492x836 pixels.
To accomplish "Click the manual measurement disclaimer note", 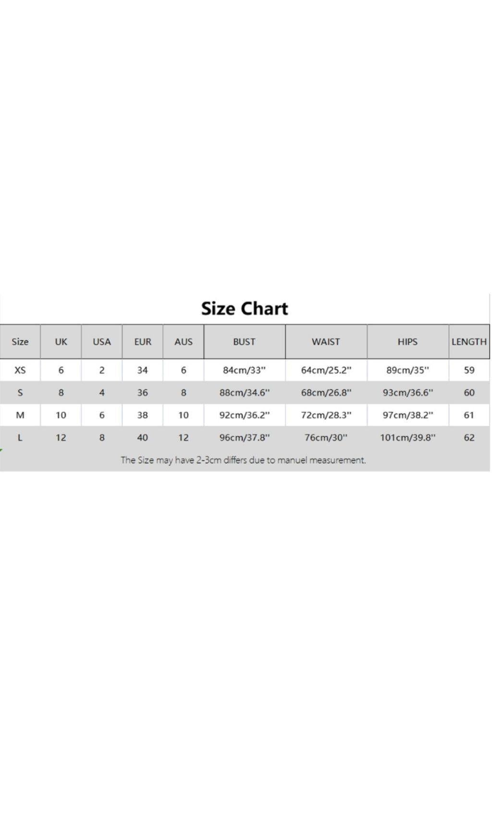I will [243, 460].
